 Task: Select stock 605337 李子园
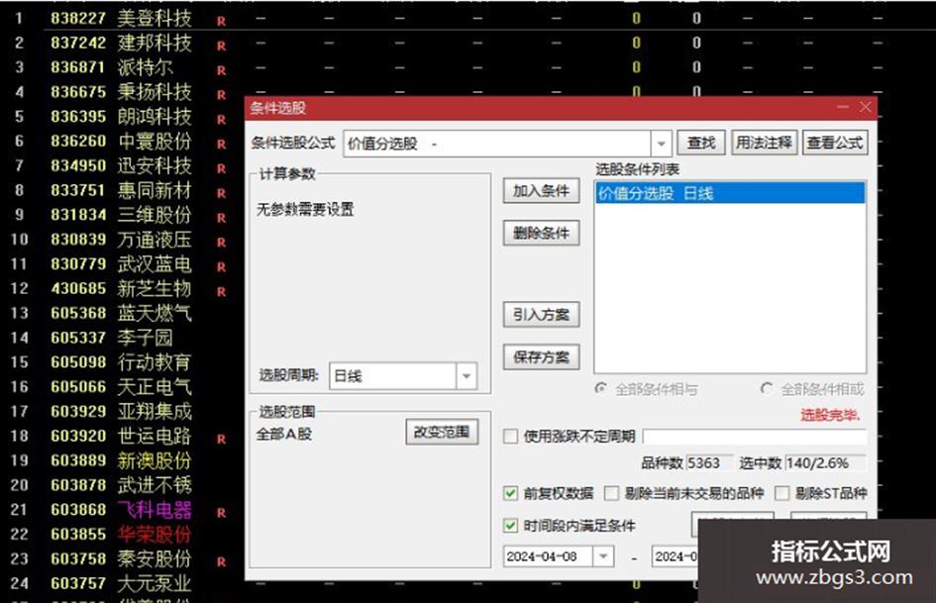tap(112, 338)
